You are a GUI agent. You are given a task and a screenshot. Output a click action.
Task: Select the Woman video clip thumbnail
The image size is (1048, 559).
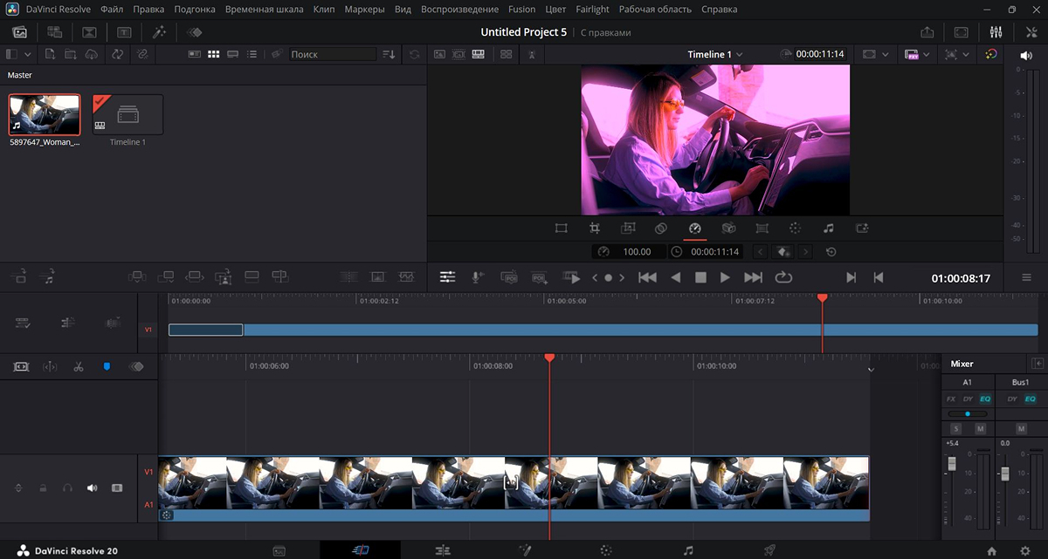pyautogui.click(x=44, y=114)
